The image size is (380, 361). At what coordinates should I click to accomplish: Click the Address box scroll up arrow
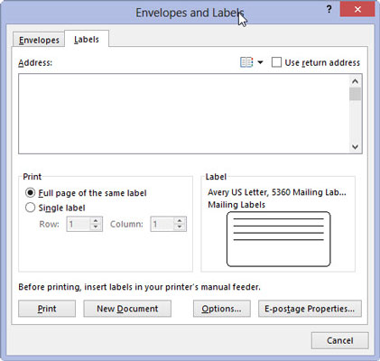(x=355, y=81)
